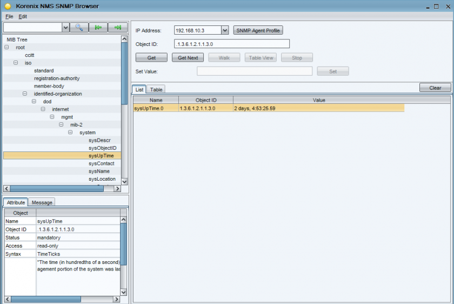Click attribute panel vertical scrollbar down arrow
Image resolution: width=454 pixels, height=304 pixels.
(123, 292)
